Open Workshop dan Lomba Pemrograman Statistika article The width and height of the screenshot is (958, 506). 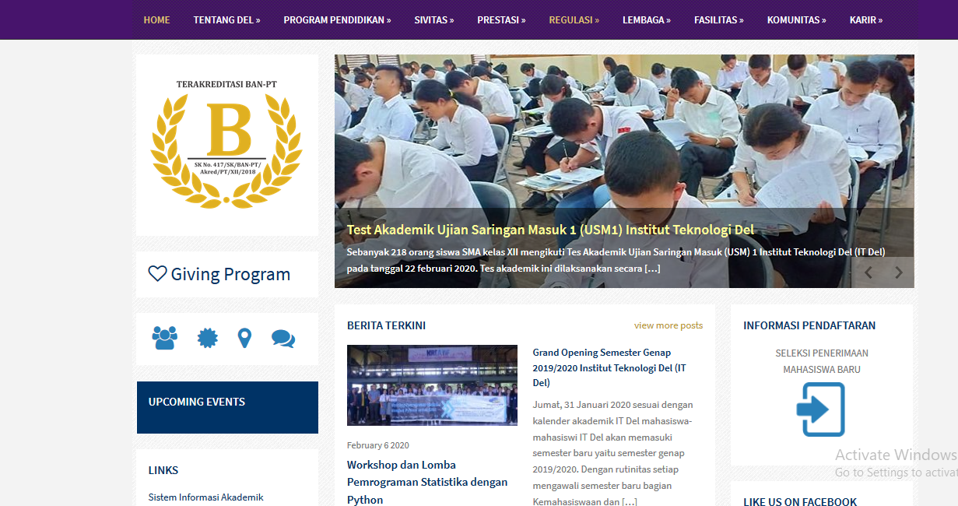coord(427,482)
